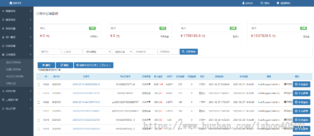This screenshot has width=314, height=136.
Task: Select the 隐藏菜单 sidebar entry
Action: click(x=17, y=11)
